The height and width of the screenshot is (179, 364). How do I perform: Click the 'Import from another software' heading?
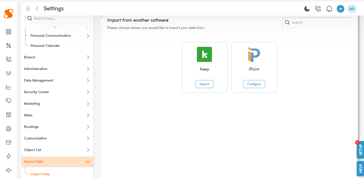pos(138,20)
